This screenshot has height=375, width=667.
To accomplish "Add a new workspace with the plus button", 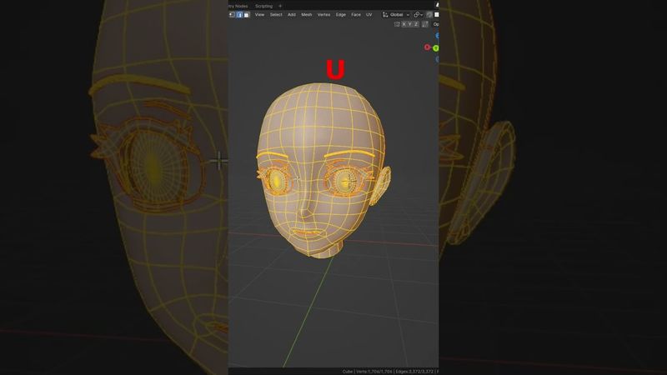I will [280, 6].
